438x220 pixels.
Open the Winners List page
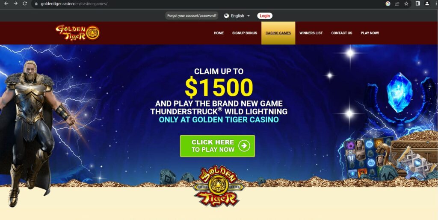point(311,33)
